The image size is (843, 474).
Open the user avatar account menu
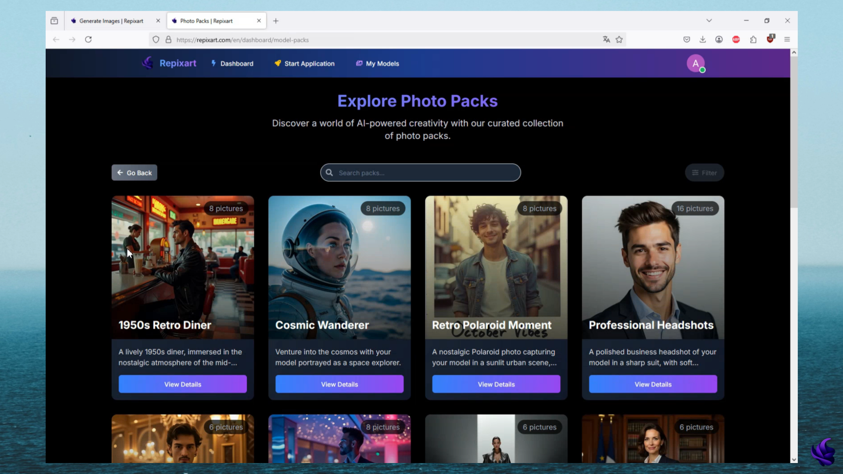[695, 64]
